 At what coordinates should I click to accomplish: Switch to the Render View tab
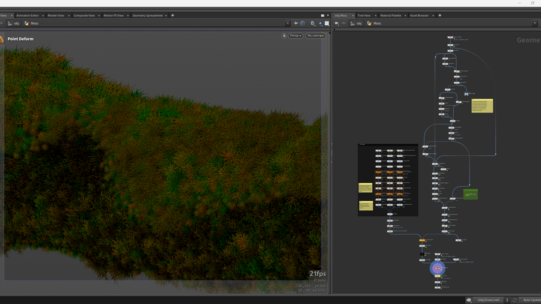pos(56,16)
